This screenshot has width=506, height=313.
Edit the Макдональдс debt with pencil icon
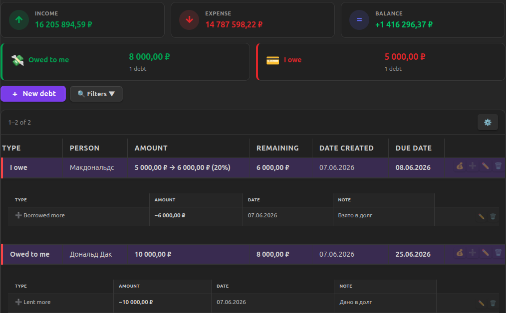486,166
